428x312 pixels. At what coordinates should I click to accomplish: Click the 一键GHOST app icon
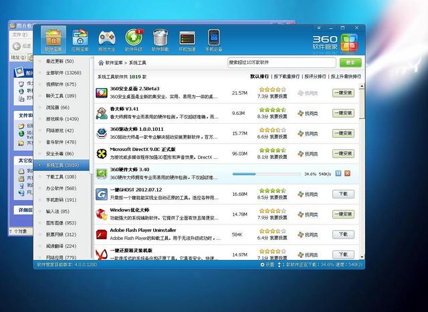tap(102, 194)
